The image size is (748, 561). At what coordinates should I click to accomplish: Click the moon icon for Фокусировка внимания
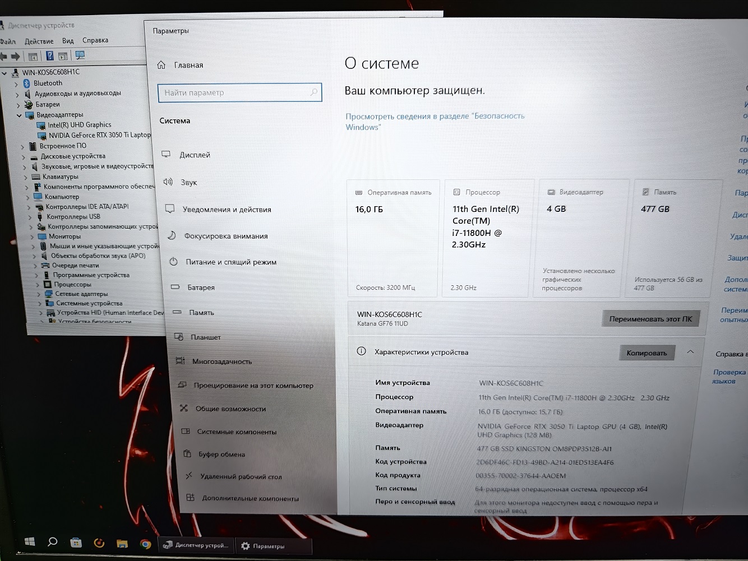coord(172,235)
